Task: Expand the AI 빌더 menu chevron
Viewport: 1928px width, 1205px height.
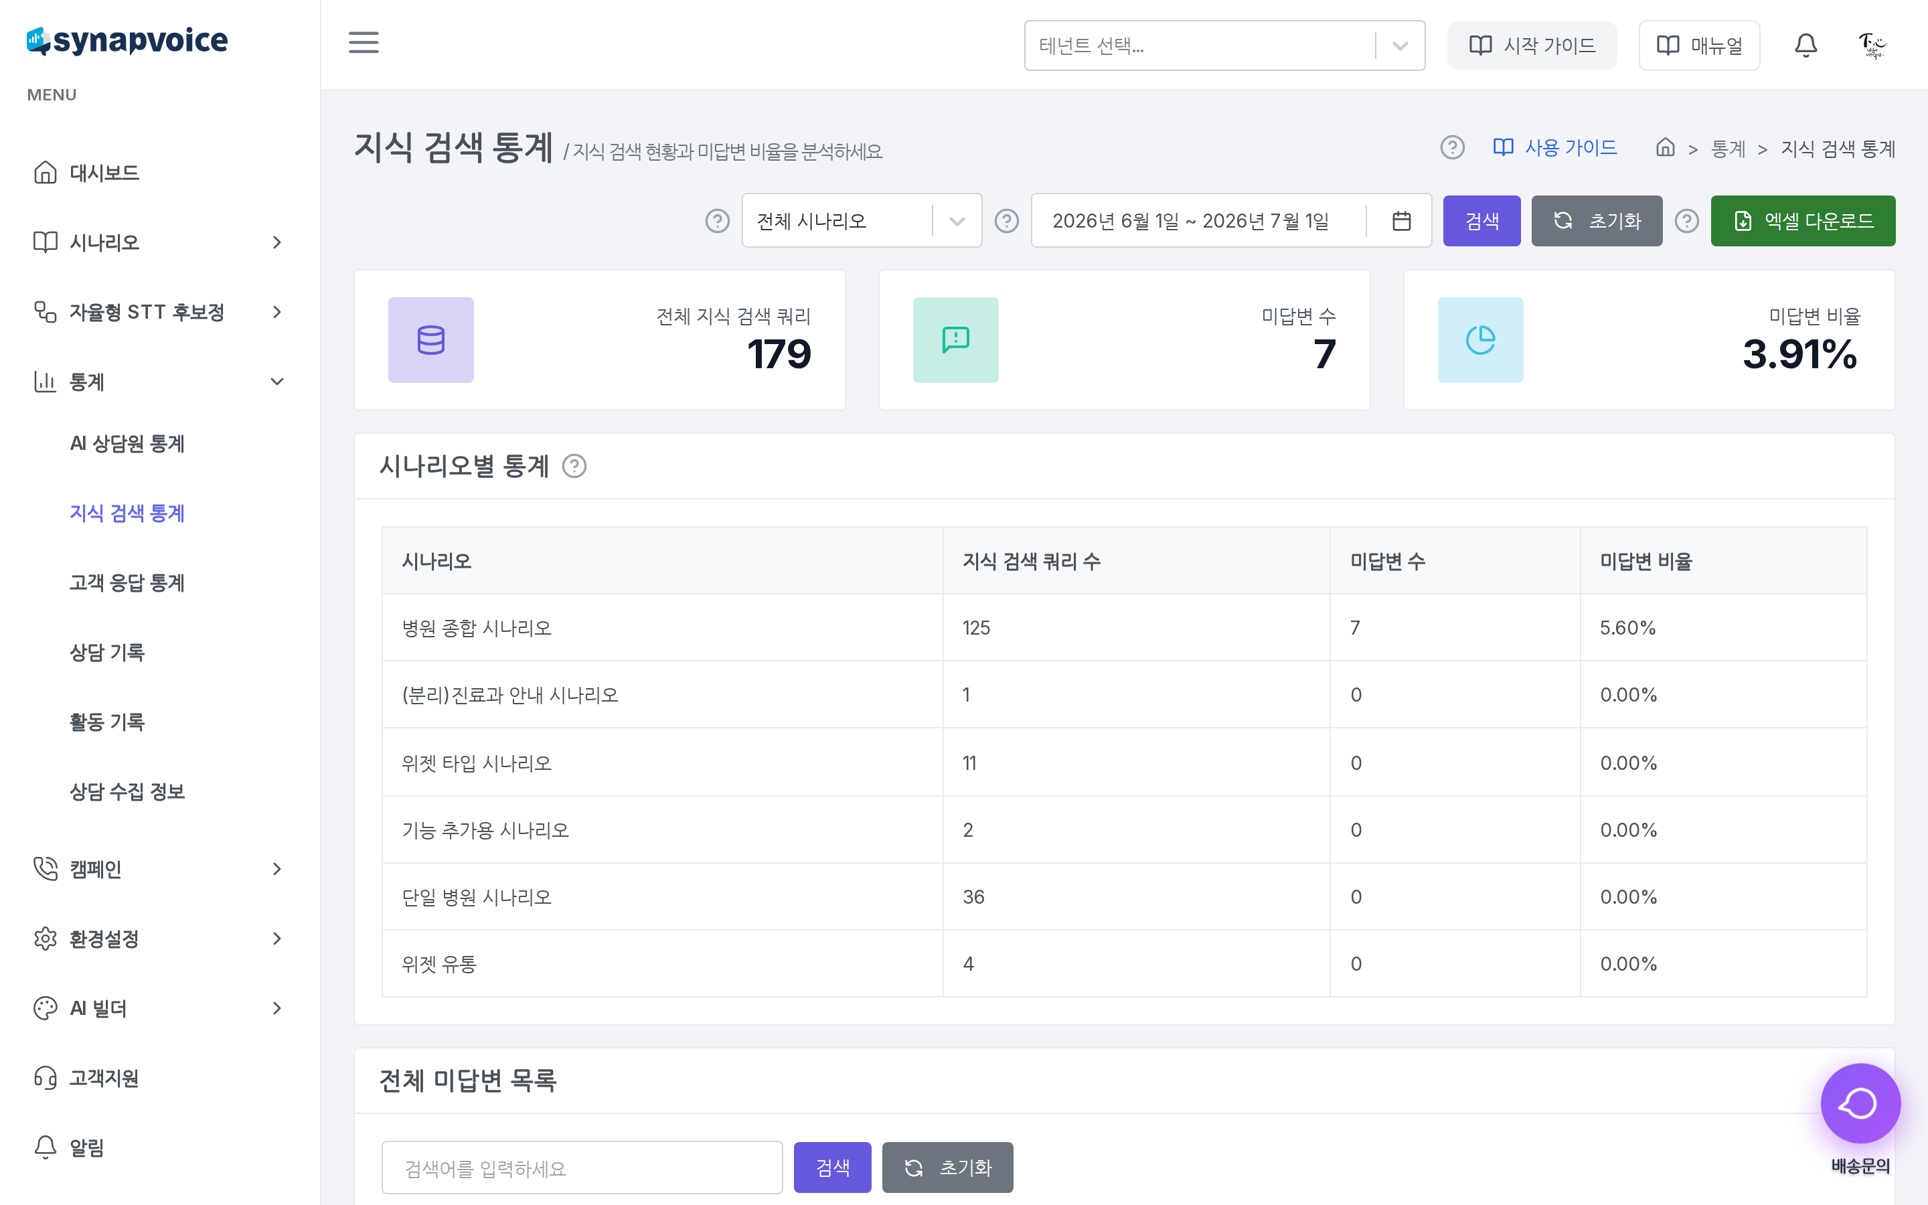Action: (277, 1008)
